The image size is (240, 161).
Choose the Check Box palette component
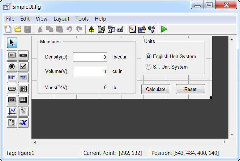click(x=23, y=66)
